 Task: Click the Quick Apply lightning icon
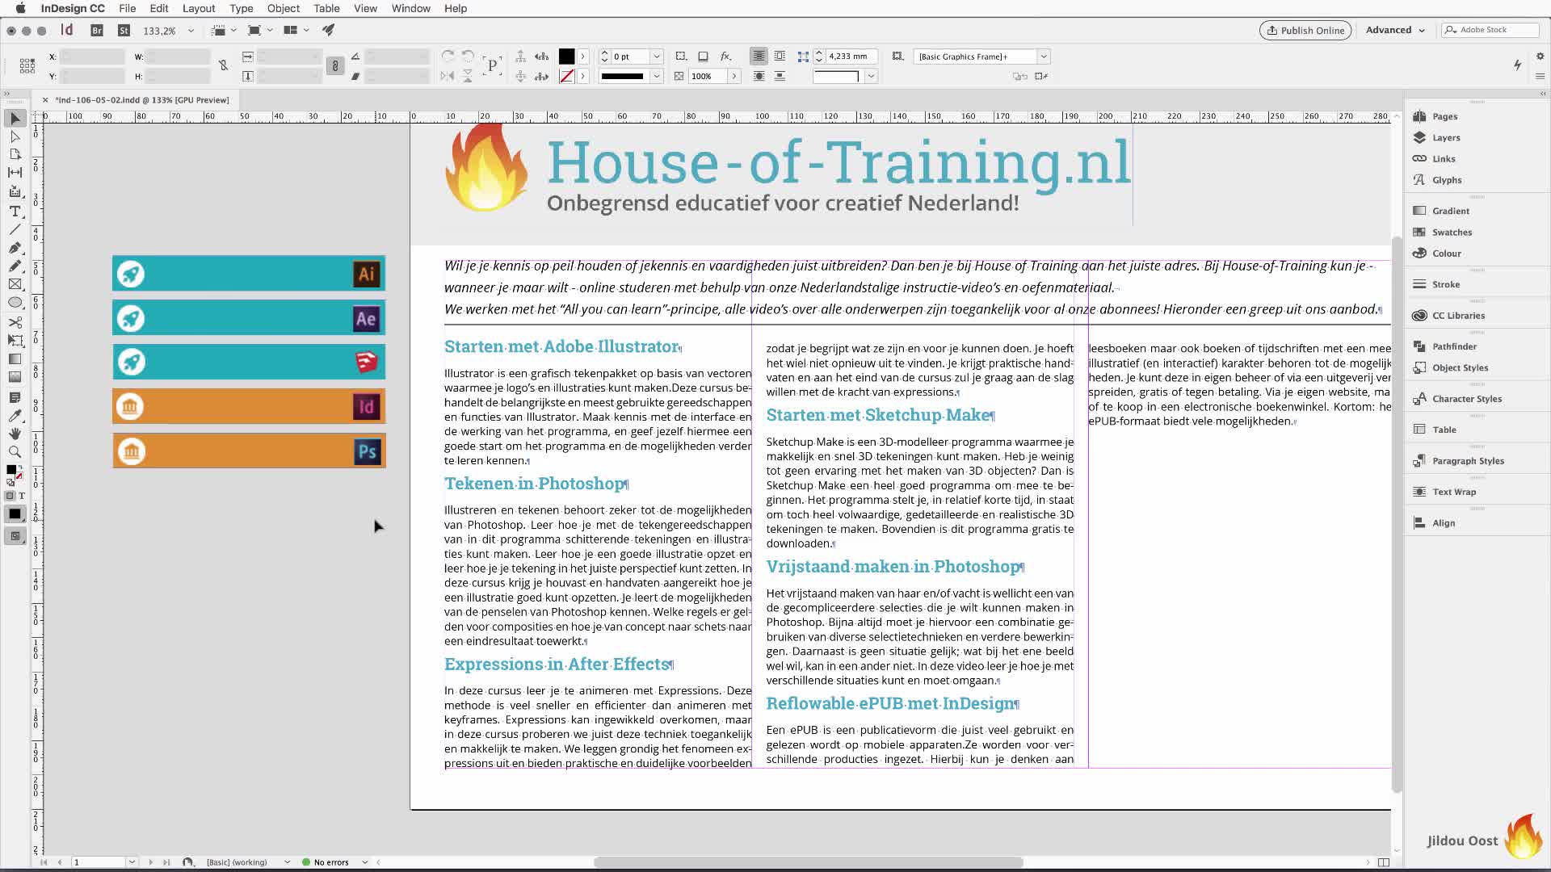[1517, 65]
